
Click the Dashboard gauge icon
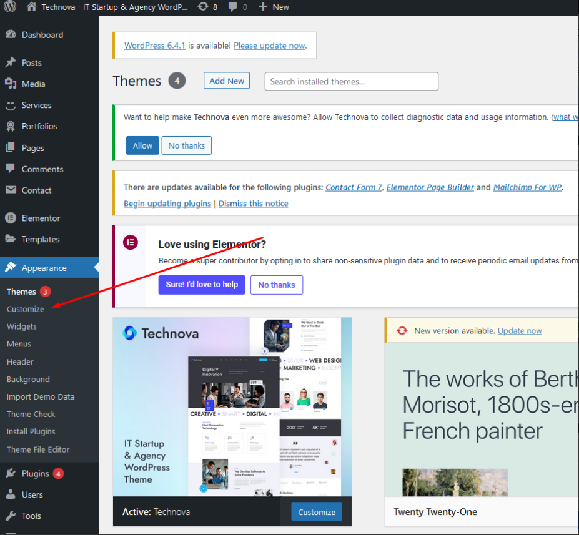point(11,35)
